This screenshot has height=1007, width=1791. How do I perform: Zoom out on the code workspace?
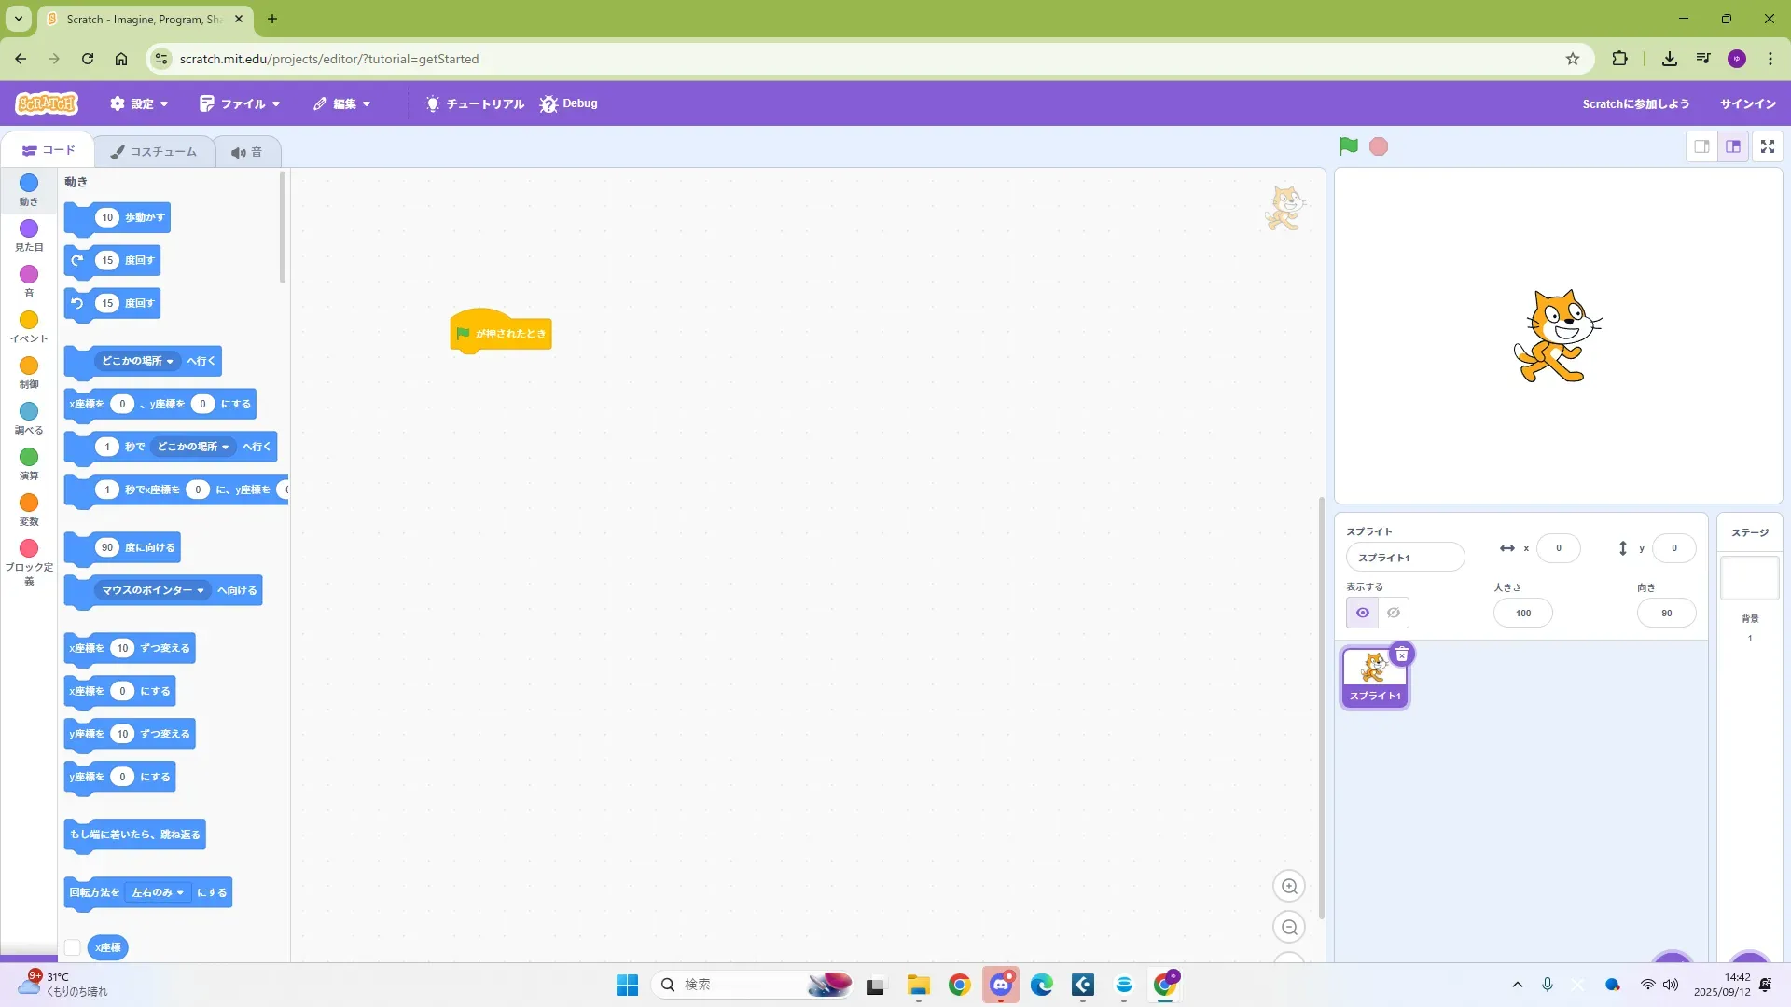click(1289, 928)
